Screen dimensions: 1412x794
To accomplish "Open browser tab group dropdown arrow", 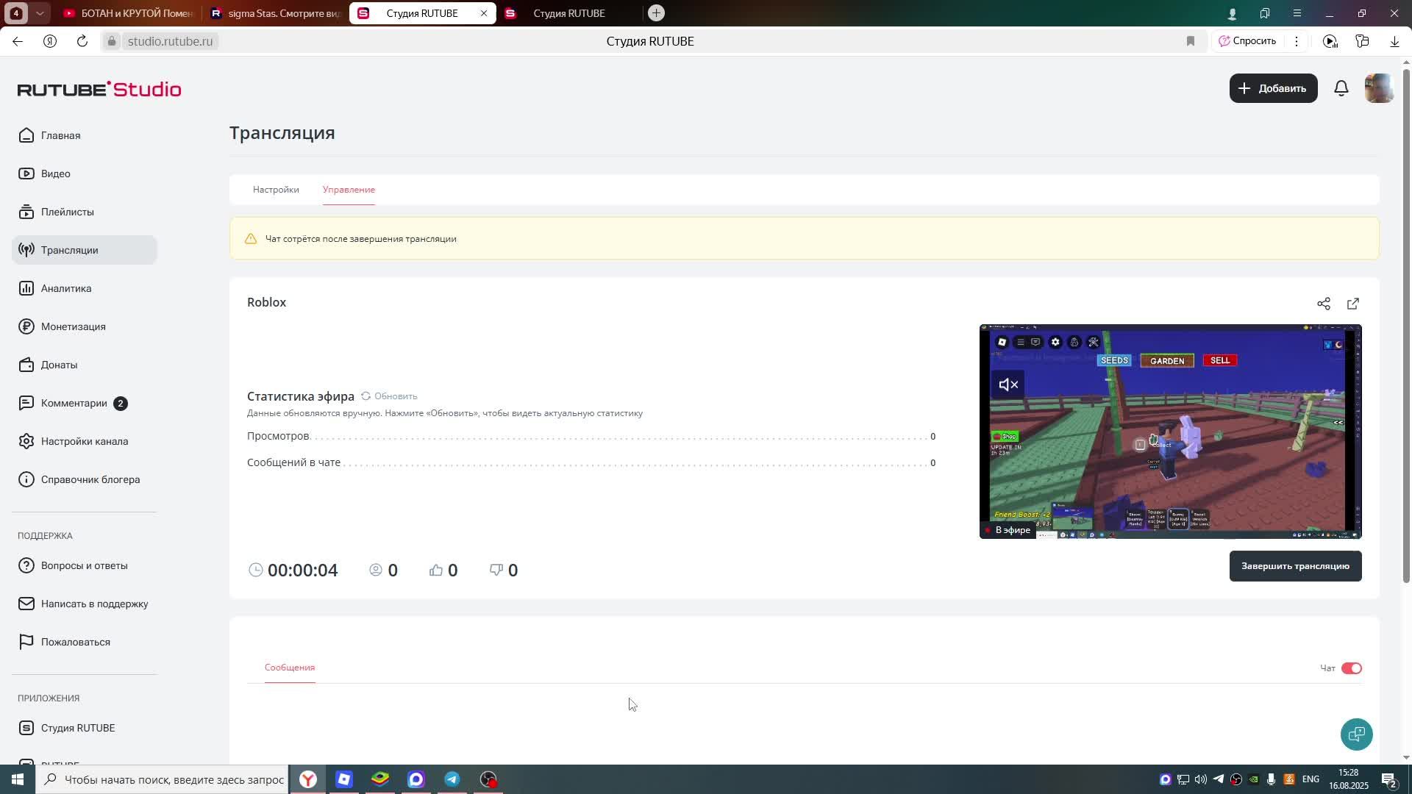I will click(40, 13).
